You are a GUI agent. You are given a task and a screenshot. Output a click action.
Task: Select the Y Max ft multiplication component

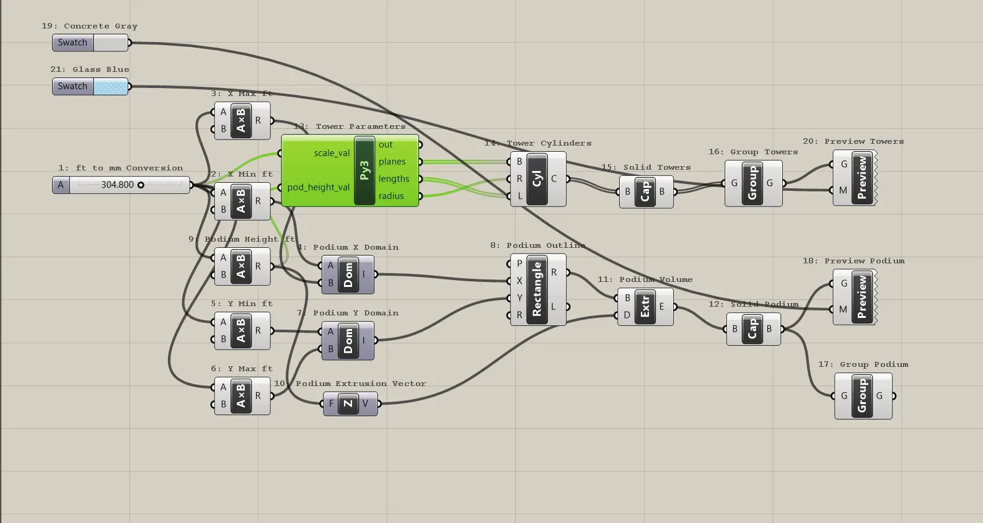pos(241,395)
